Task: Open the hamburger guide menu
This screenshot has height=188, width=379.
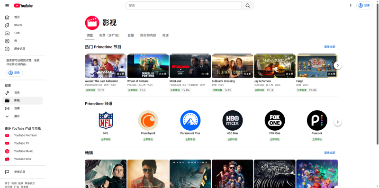Action: click(x=7, y=6)
